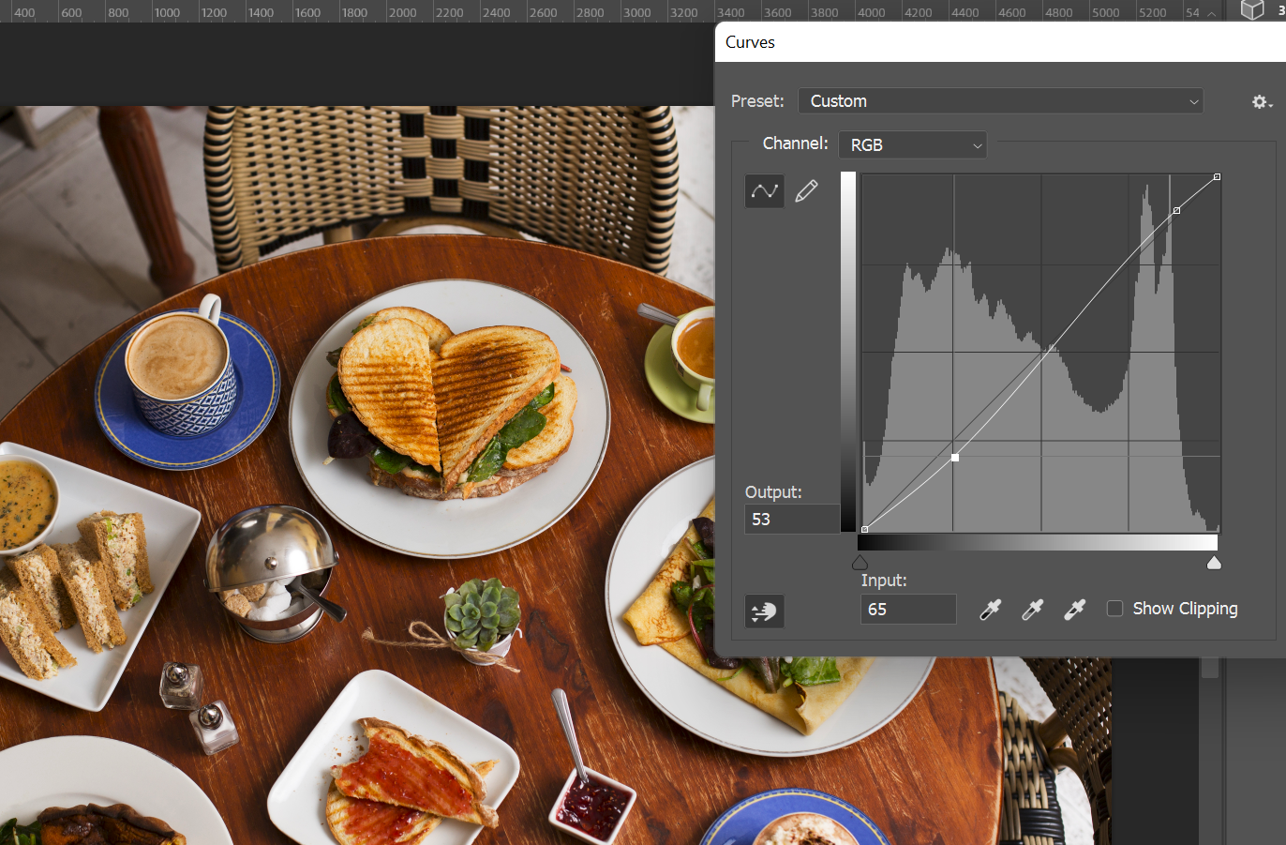
Task: Click the Show Clipping label text
Action: 1185,609
